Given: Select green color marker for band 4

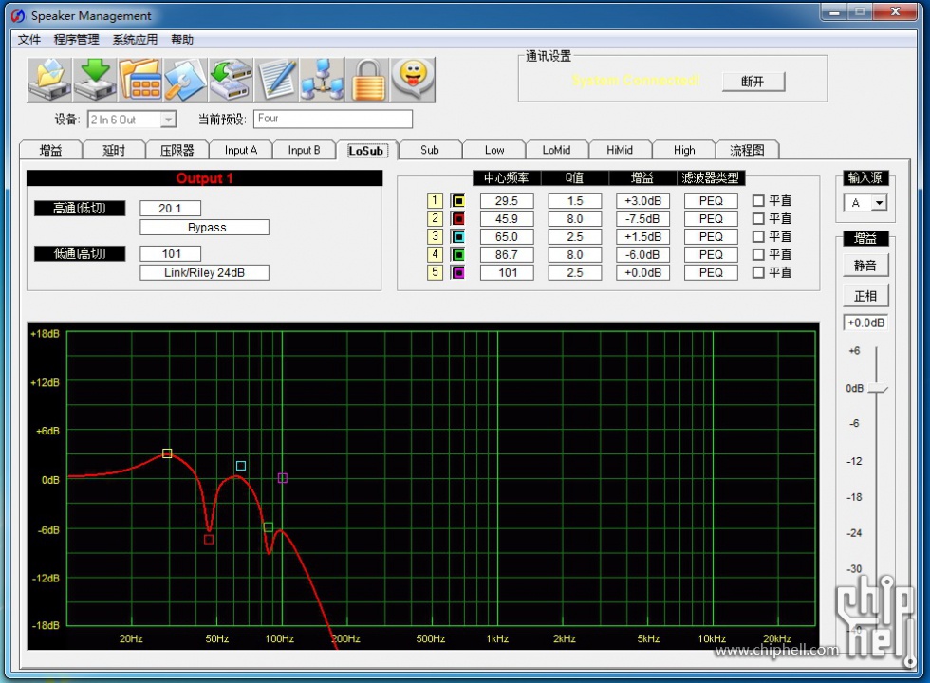Looking at the screenshot, I should [457, 255].
